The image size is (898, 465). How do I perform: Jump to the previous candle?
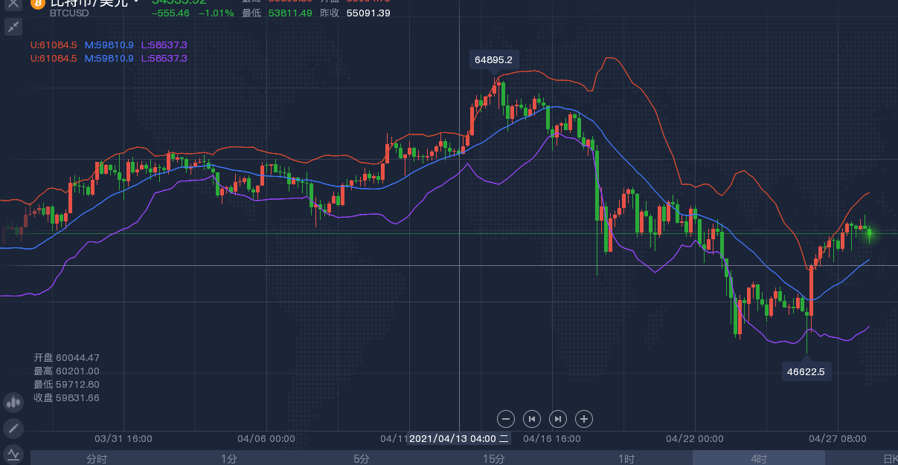pyautogui.click(x=531, y=419)
